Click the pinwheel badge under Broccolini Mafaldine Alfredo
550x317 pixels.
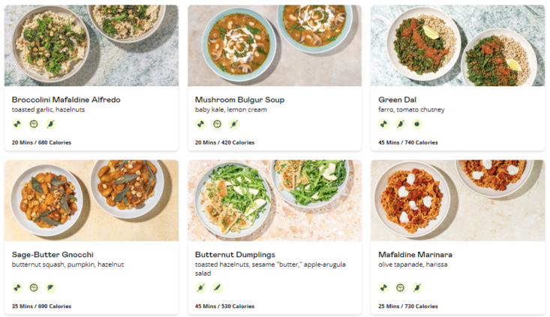coord(17,124)
